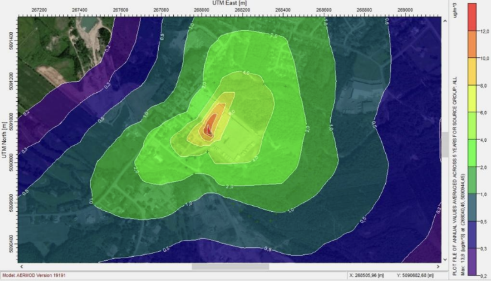Click the red maximum concentration hotspot
The image size is (492, 286).
pyautogui.click(x=208, y=129)
